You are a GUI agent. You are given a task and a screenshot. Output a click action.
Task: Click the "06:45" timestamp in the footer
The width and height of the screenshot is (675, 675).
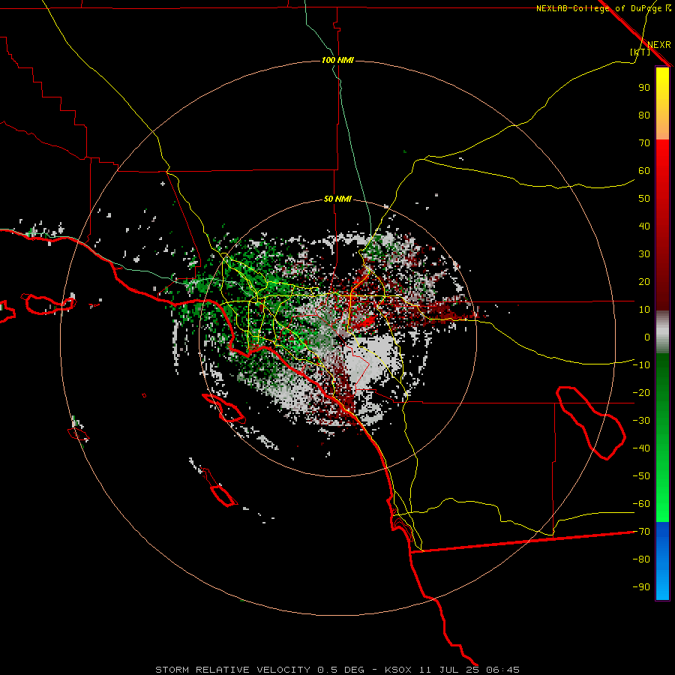(x=502, y=670)
